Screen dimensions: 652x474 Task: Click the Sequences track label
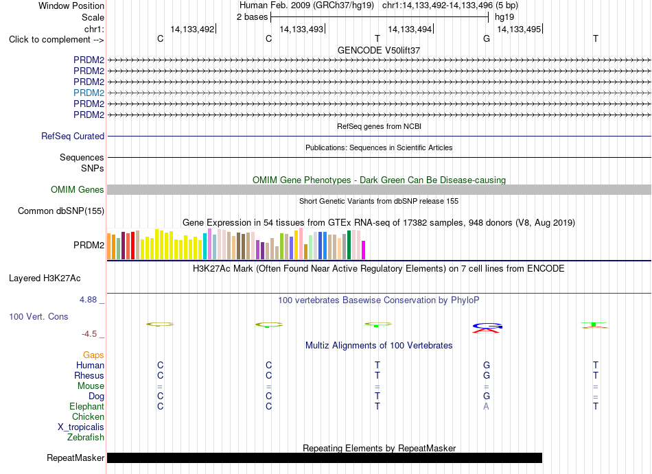(82, 158)
